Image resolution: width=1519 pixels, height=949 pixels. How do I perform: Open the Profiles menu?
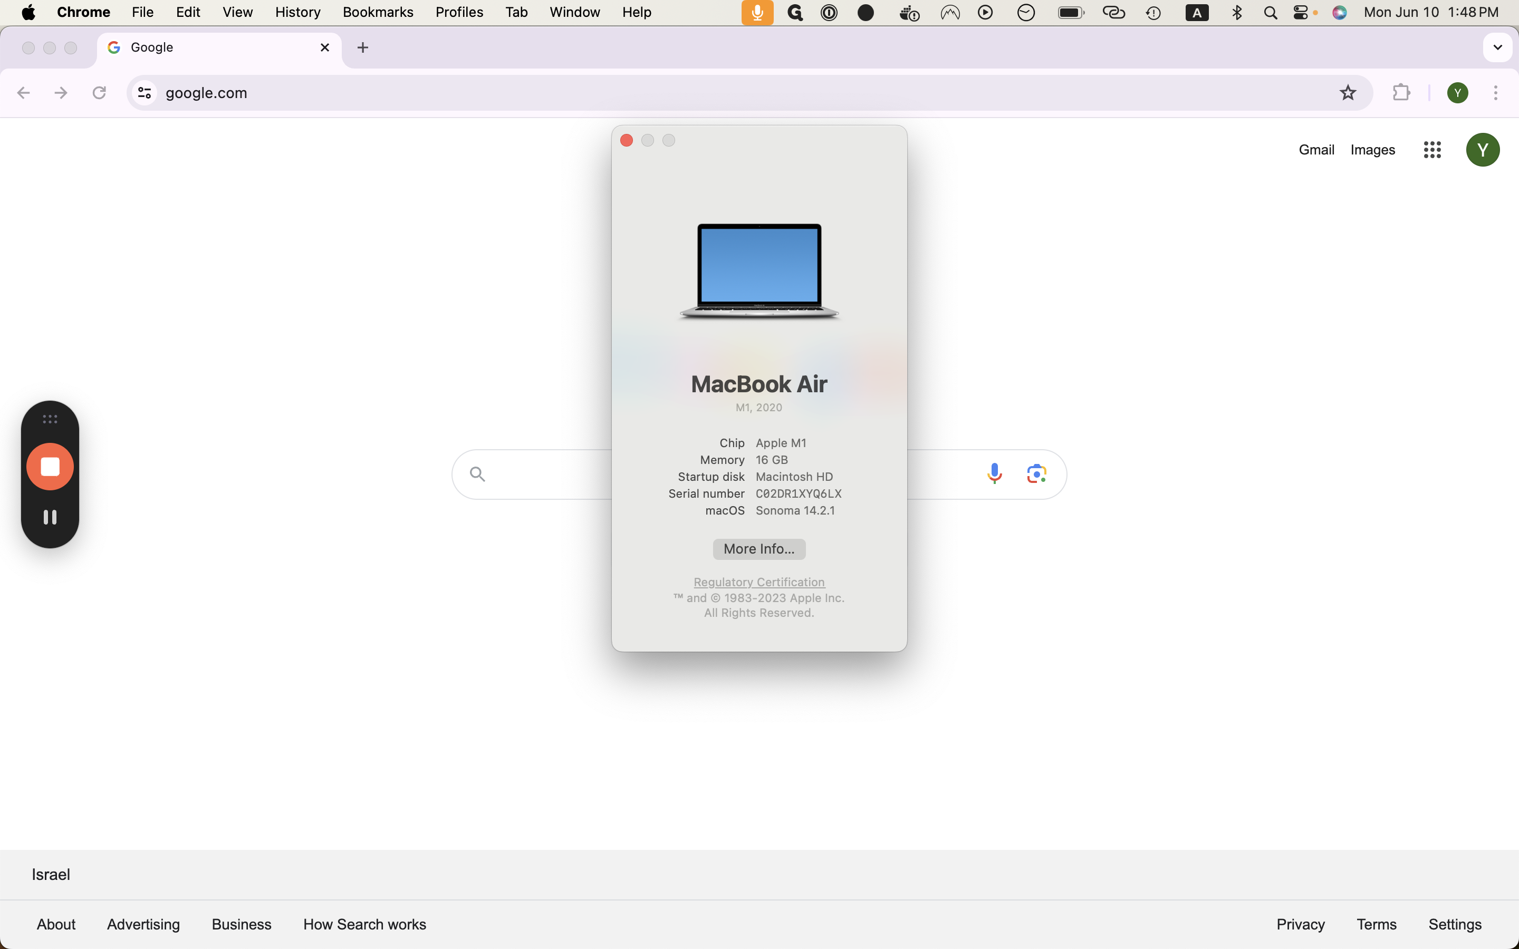[459, 13]
